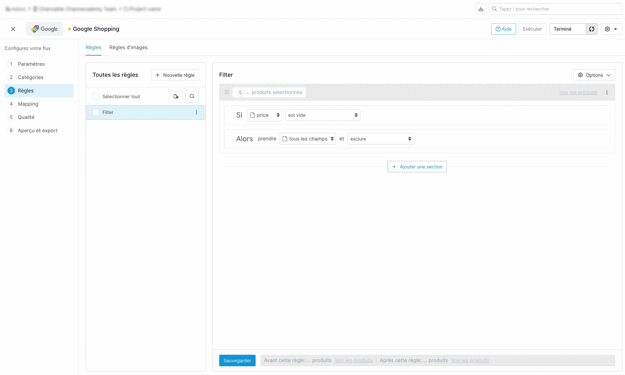Click the search rules magnifier icon
The image size is (625, 375).
tap(192, 96)
